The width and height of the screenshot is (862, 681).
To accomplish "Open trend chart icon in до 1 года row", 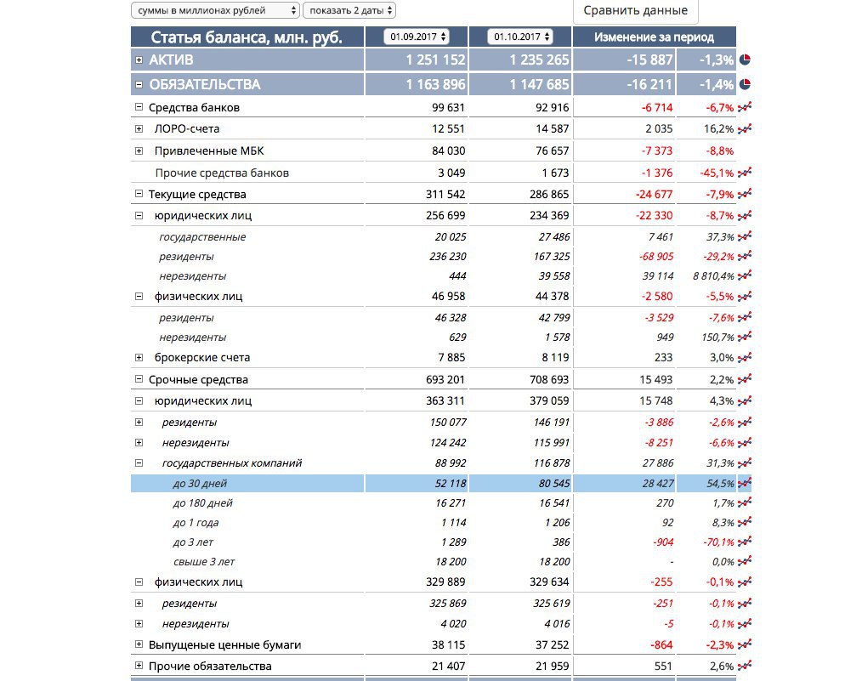I will [x=745, y=522].
